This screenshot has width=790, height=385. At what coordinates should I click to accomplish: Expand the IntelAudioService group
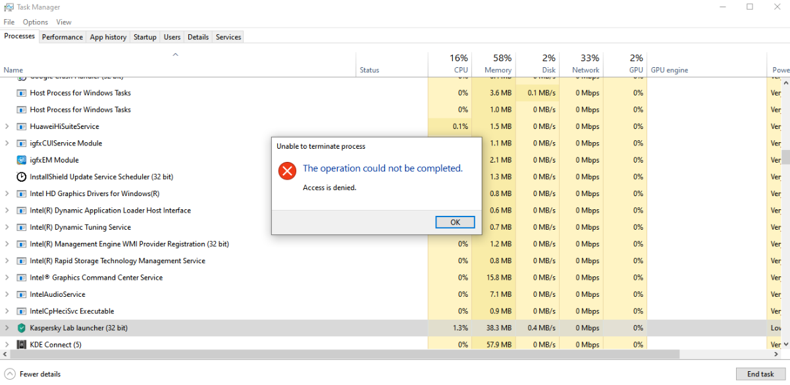(x=7, y=295)
